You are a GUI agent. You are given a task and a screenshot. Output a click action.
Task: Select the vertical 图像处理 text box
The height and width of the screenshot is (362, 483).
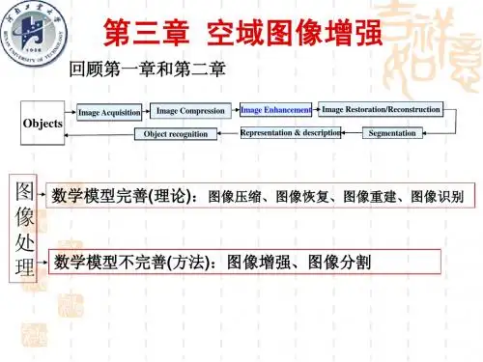pyautogui.click(x=23, y=229)
